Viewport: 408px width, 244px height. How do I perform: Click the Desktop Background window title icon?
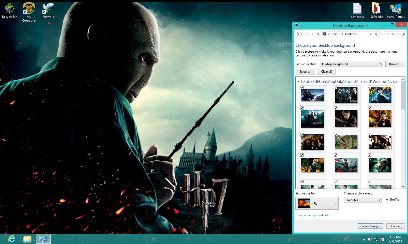(x=297, y=25)
